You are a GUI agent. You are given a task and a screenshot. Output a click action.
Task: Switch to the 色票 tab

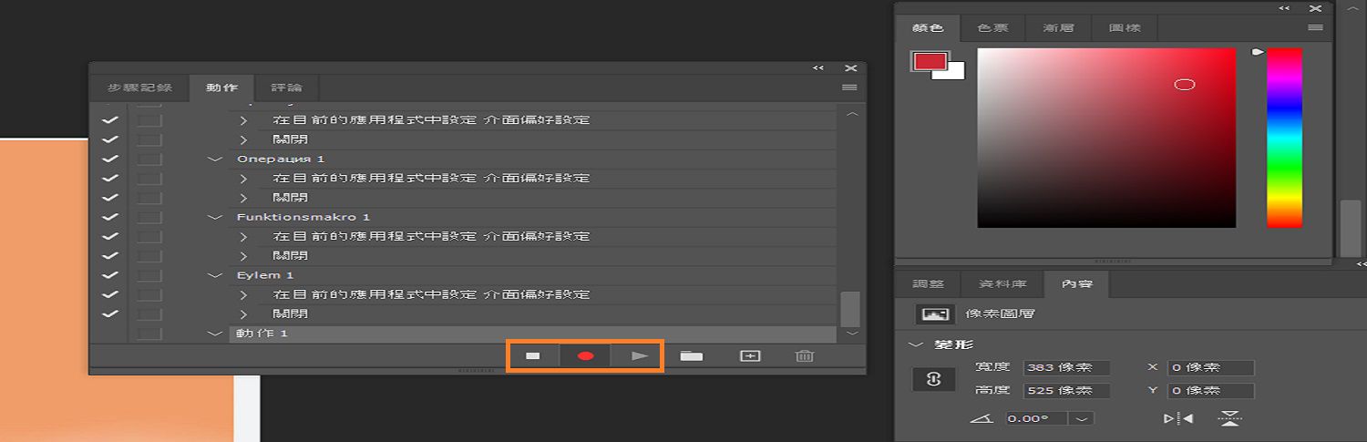point(992,28)
